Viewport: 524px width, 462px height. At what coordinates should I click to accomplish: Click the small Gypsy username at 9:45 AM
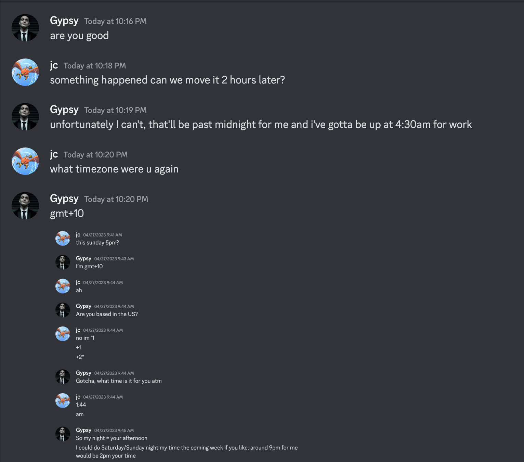click(x=83, y=430)
